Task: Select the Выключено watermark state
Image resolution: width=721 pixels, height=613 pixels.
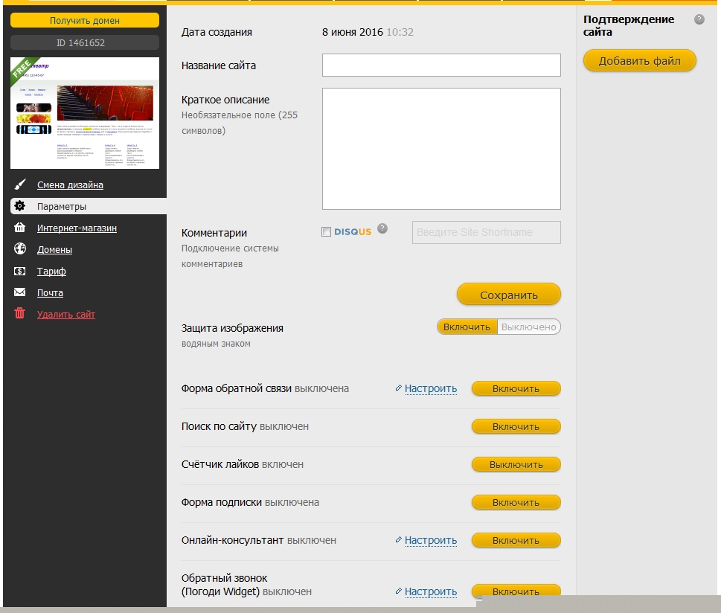Action: 529,327
